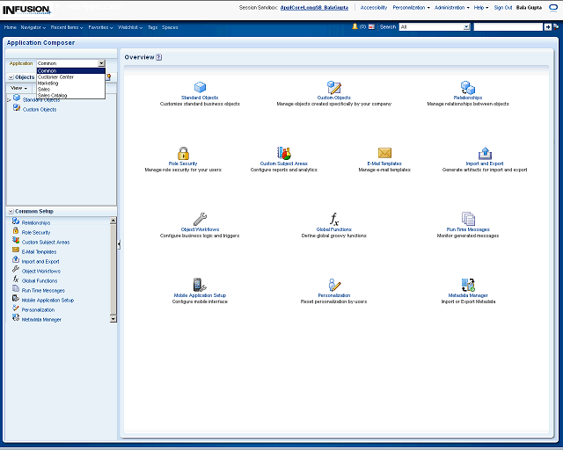
Task: Open the Navigator menu
Action: pos(33,27)
